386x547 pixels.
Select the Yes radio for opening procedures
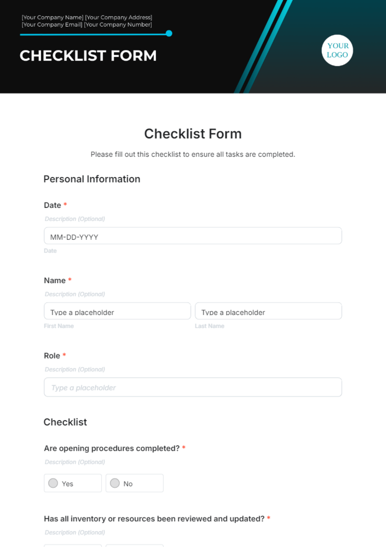tap(53, 483)
